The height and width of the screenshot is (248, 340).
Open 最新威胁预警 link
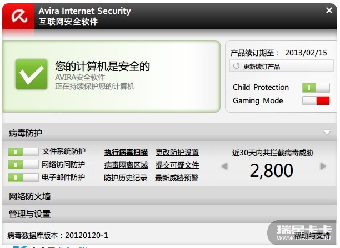click(x=177, y=178)
